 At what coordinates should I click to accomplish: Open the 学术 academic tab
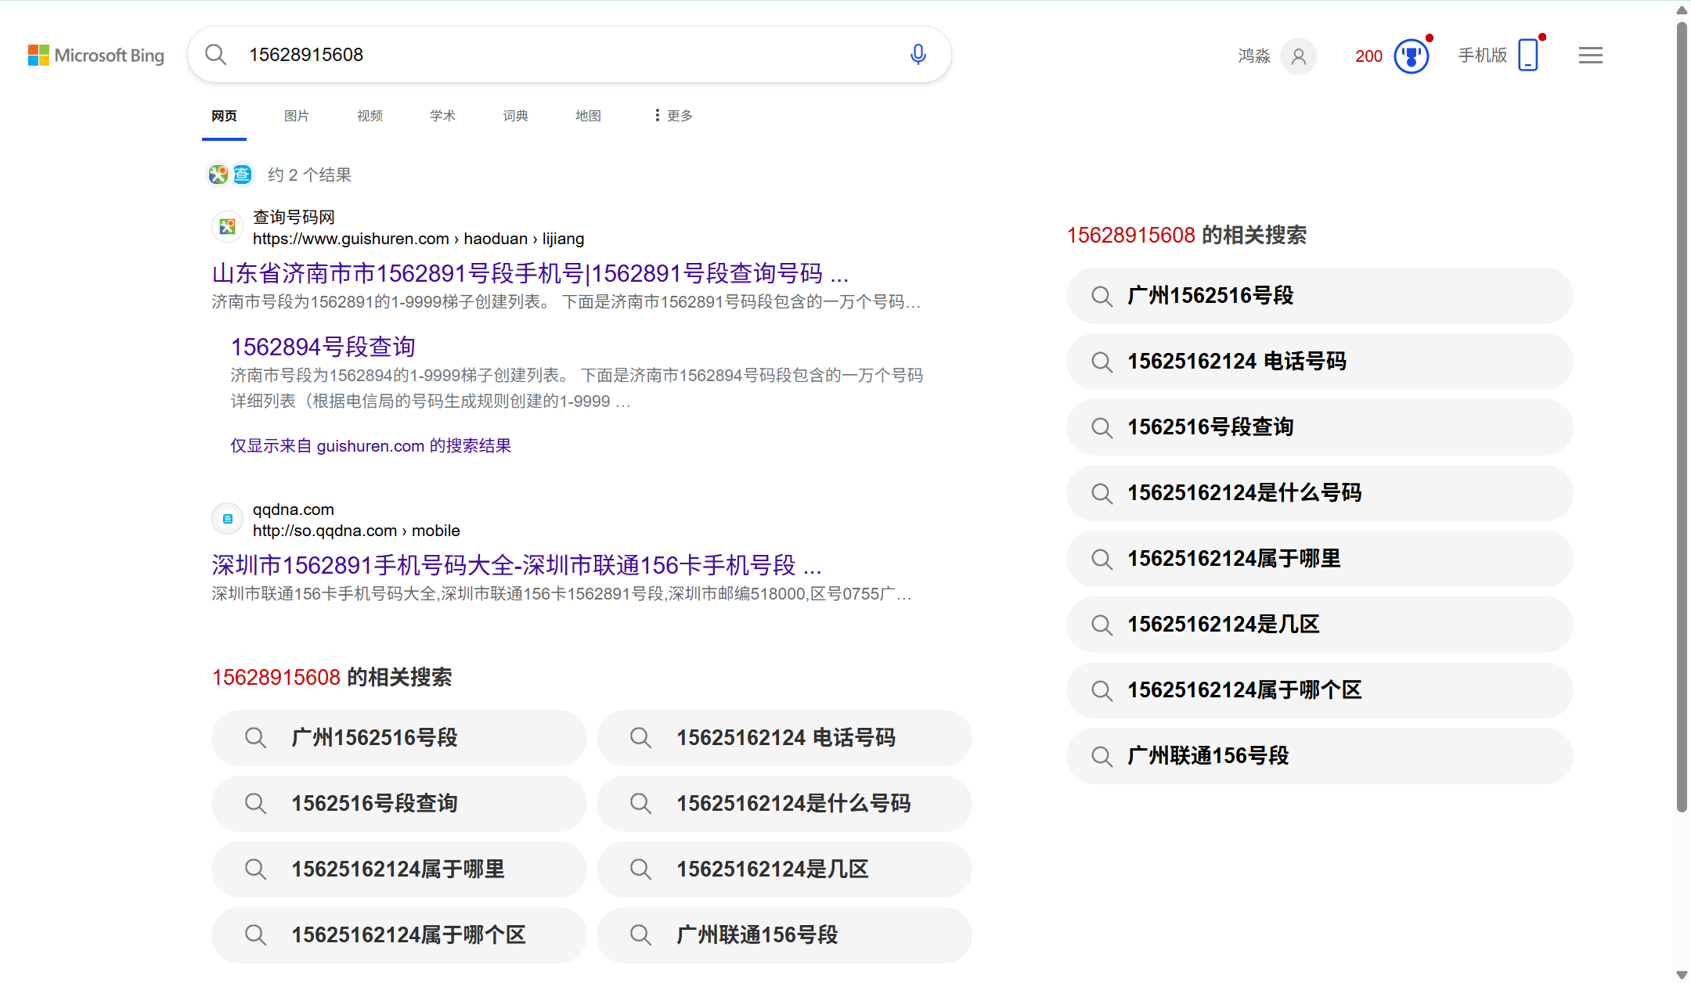pyautogui.click(x=442, y=116)
